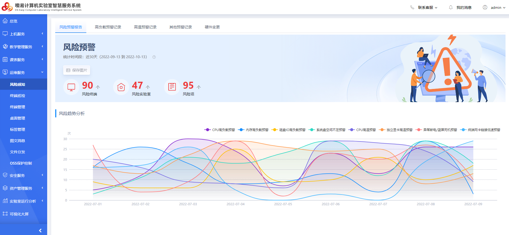
Task: Click the phone icon for 联系客服
Action: [412, 8]
